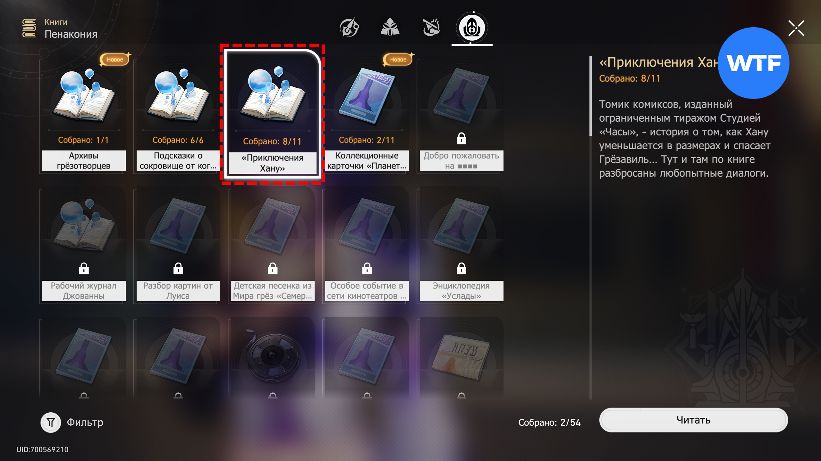Open the Книги stacked-books icon
The height and width of the screenshot is (461, 821).
point(29,28)
